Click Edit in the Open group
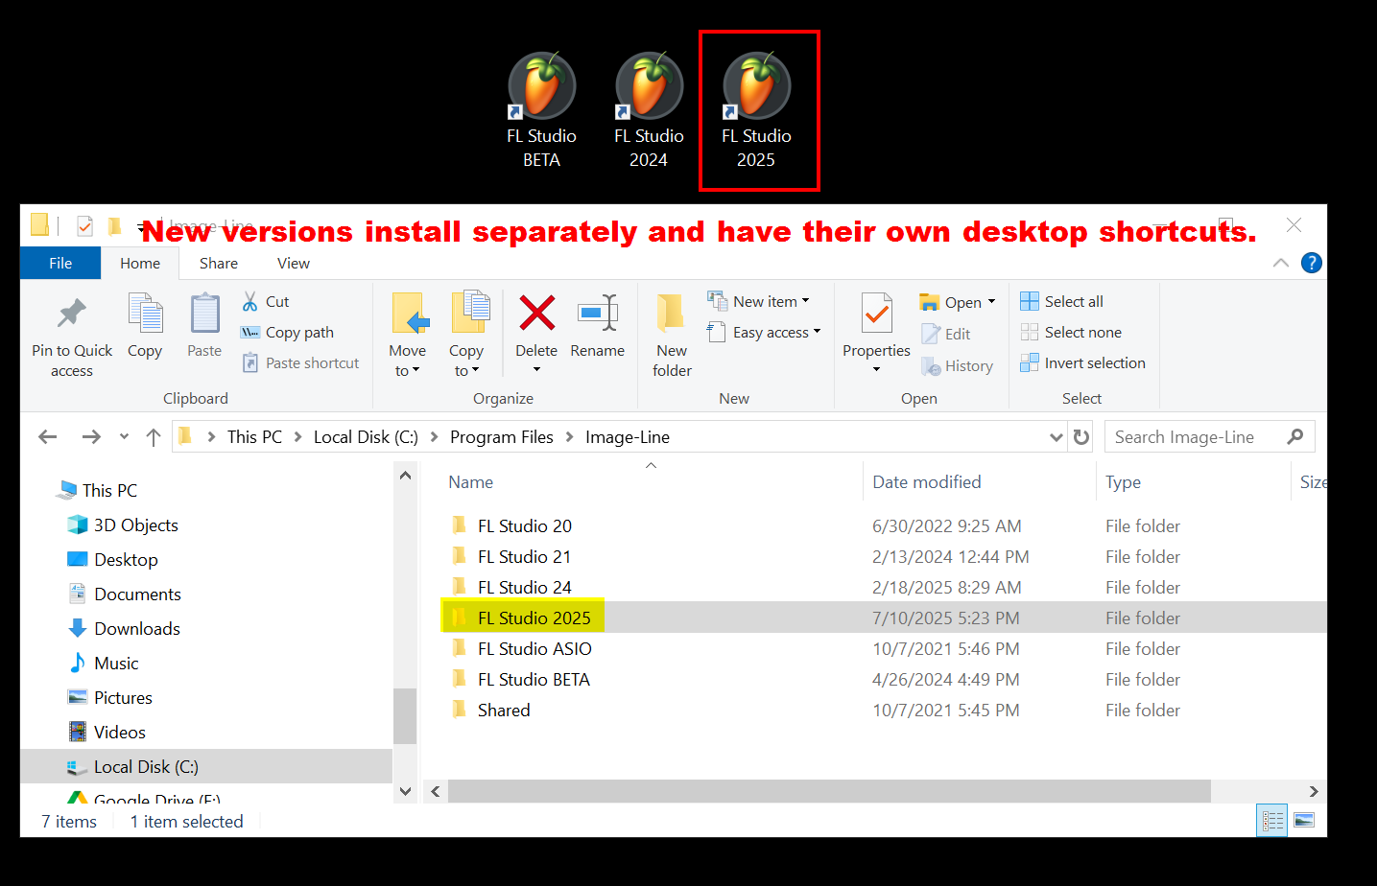This screenshot has width=1377, height=886. click(x=946, y=334)
